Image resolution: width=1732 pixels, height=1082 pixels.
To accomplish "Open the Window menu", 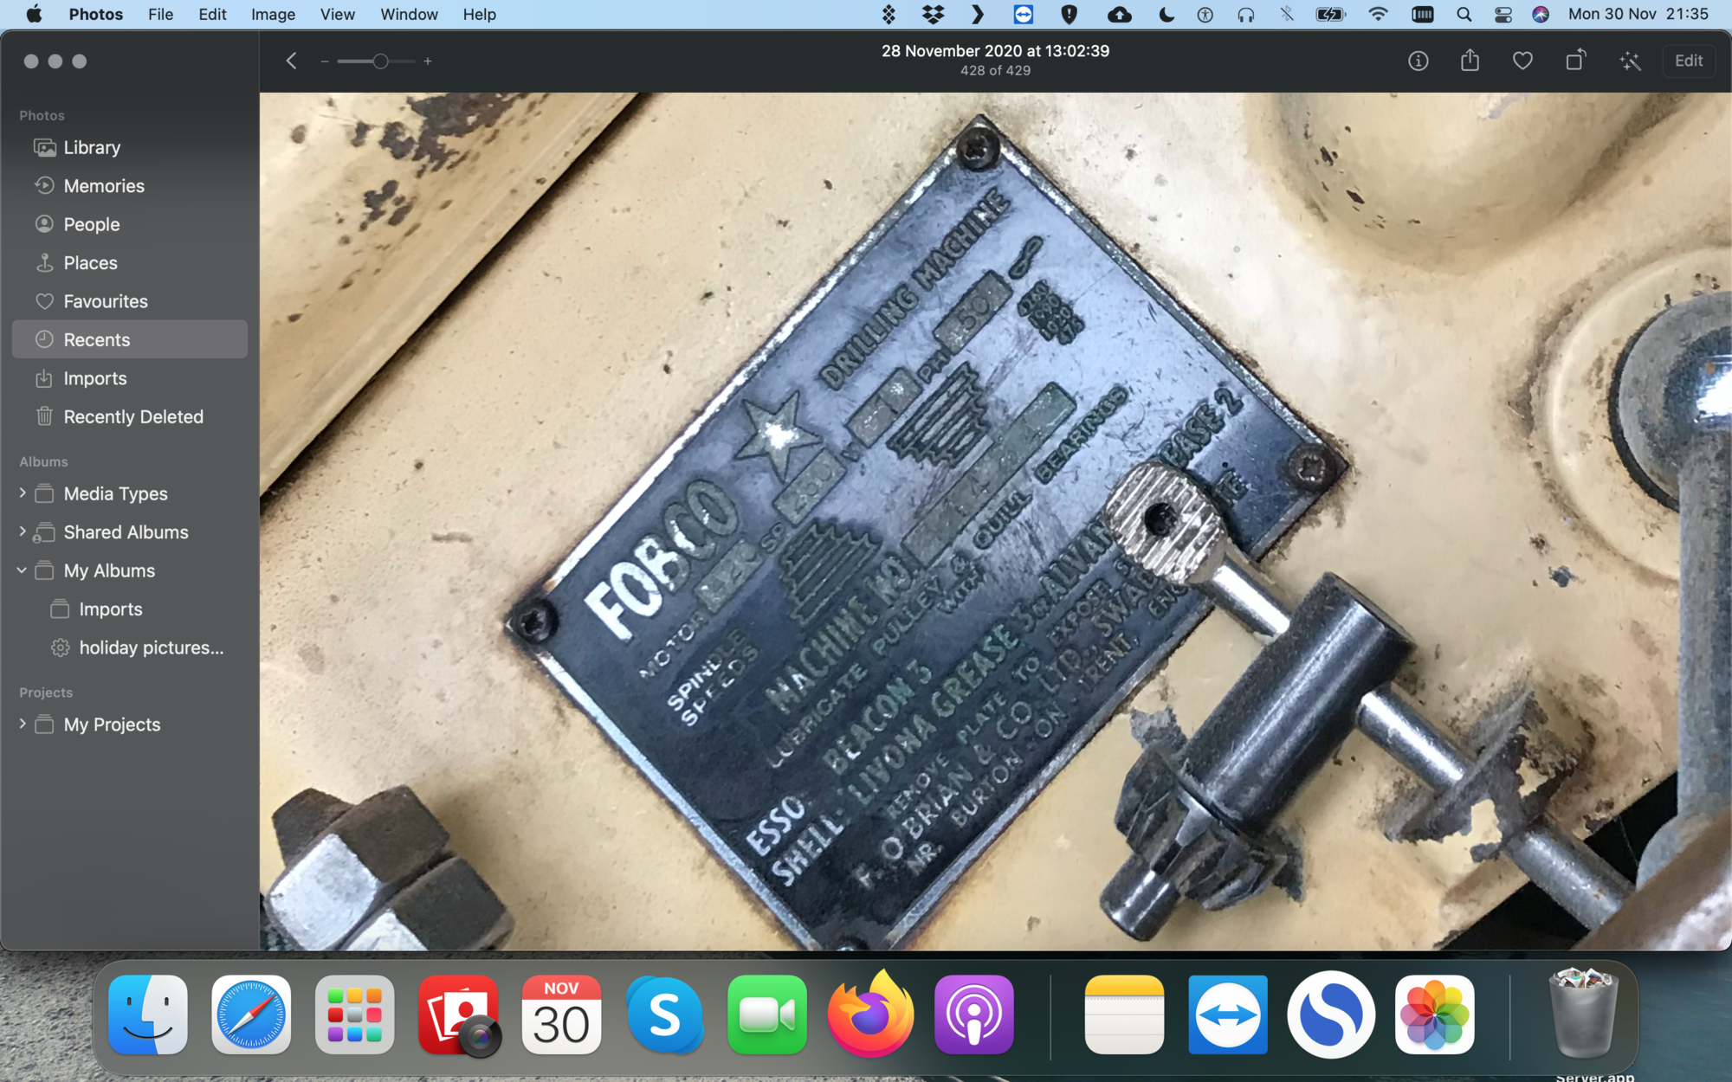I will tap(409, 14).
